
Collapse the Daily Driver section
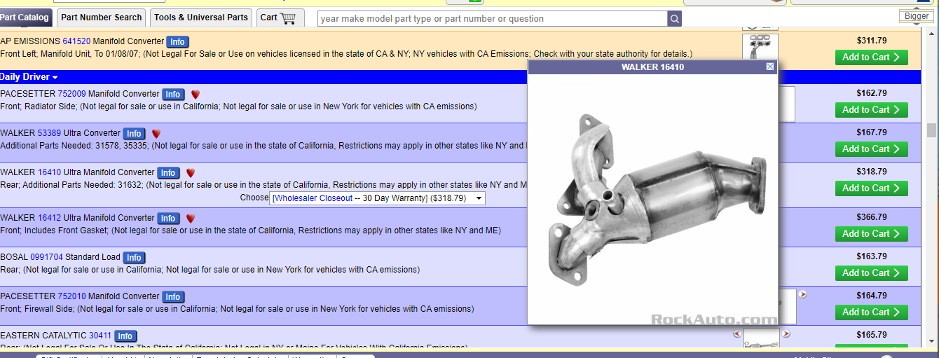click(29, 76)
